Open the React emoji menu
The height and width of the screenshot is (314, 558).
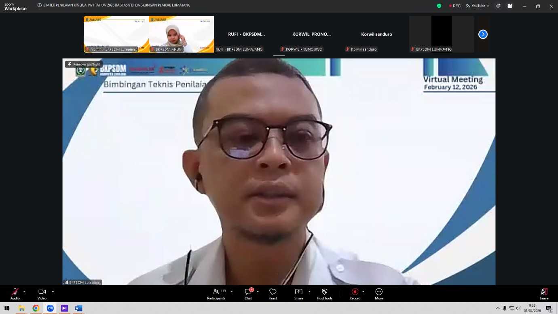click(x=273, y=294)
